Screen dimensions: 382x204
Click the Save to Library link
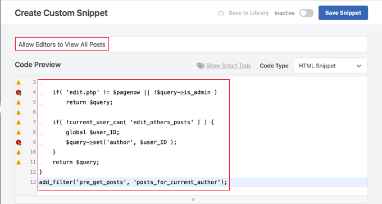pos(248,13)
